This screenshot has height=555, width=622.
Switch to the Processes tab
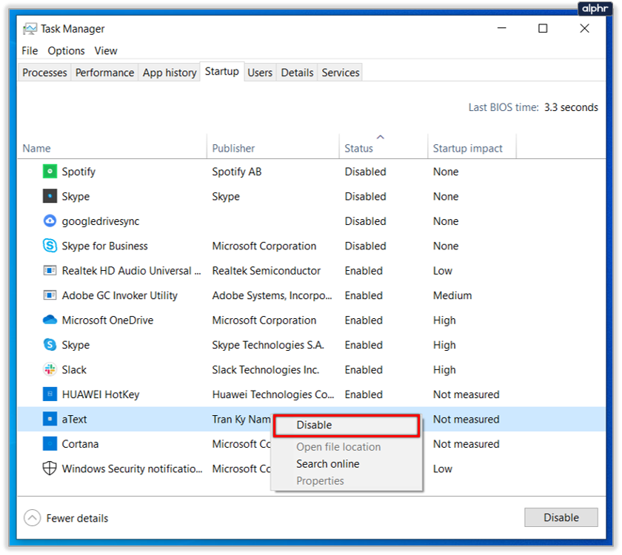(x=44, y=73)
